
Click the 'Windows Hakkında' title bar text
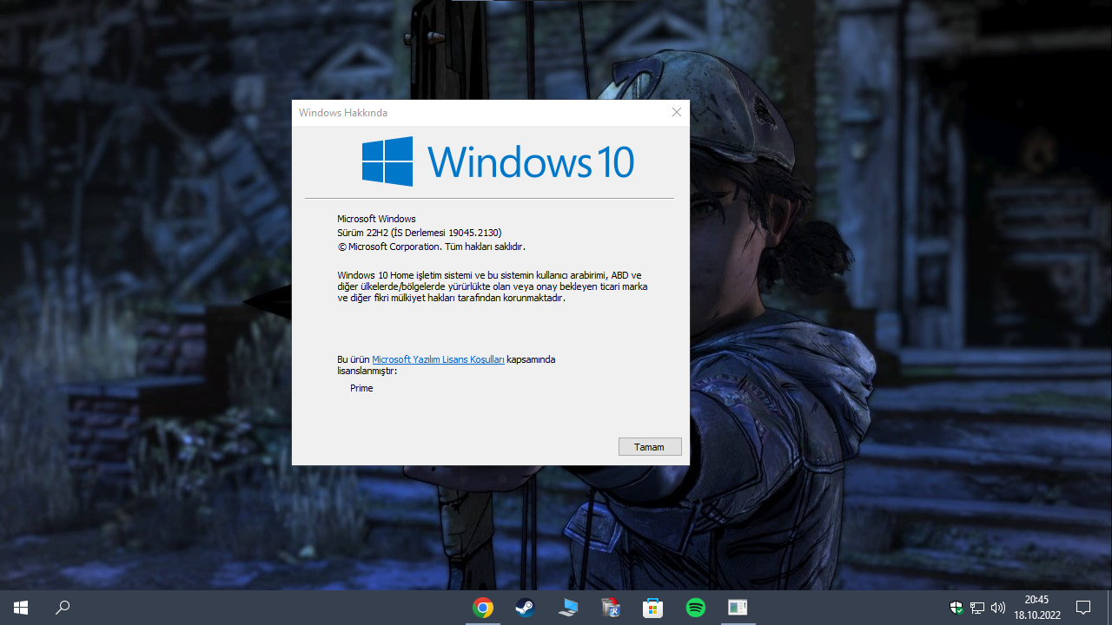[x=343, y=113]
